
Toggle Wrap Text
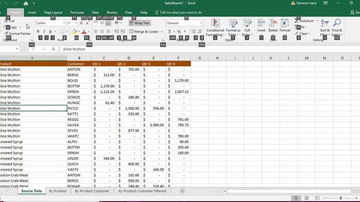point(139,23)
